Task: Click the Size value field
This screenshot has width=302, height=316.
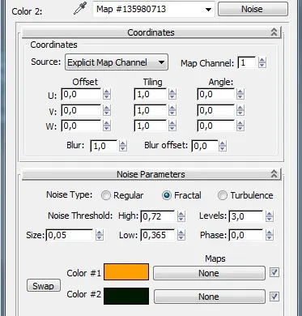Action: tap(70, 235)
